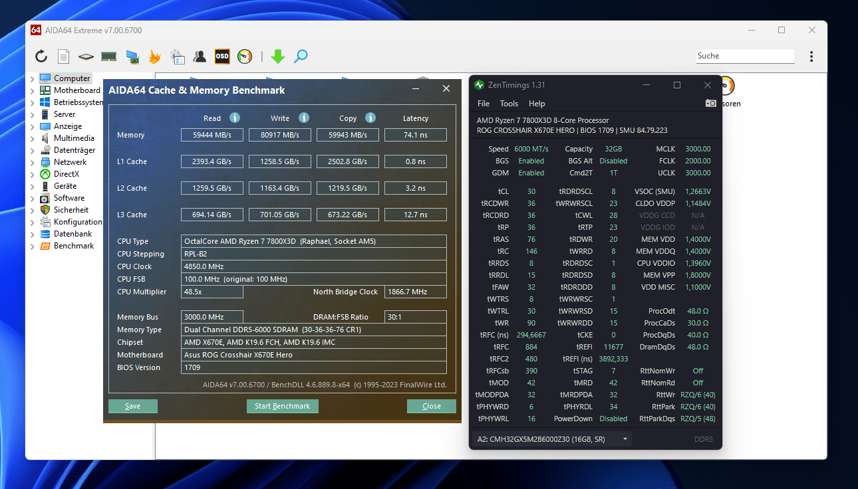Click the Speed value 6000 MT/s
The width and height of the screenshot is (858, 489).
click(531, 149)
